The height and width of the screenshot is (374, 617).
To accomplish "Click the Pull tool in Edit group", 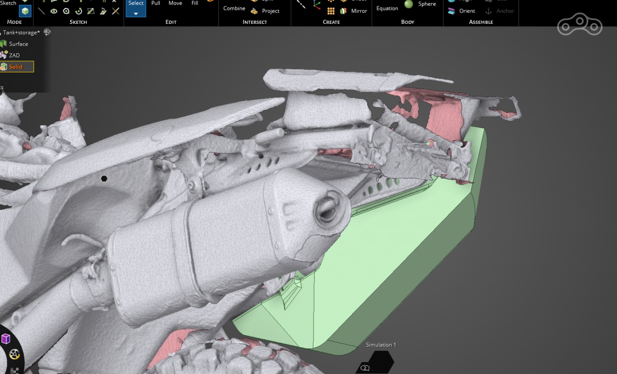I will [156, 3].
